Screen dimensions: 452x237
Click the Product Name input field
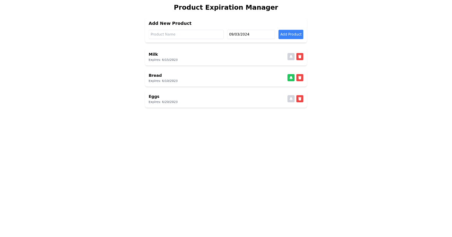pyautogui.click(x=186, y=34)
